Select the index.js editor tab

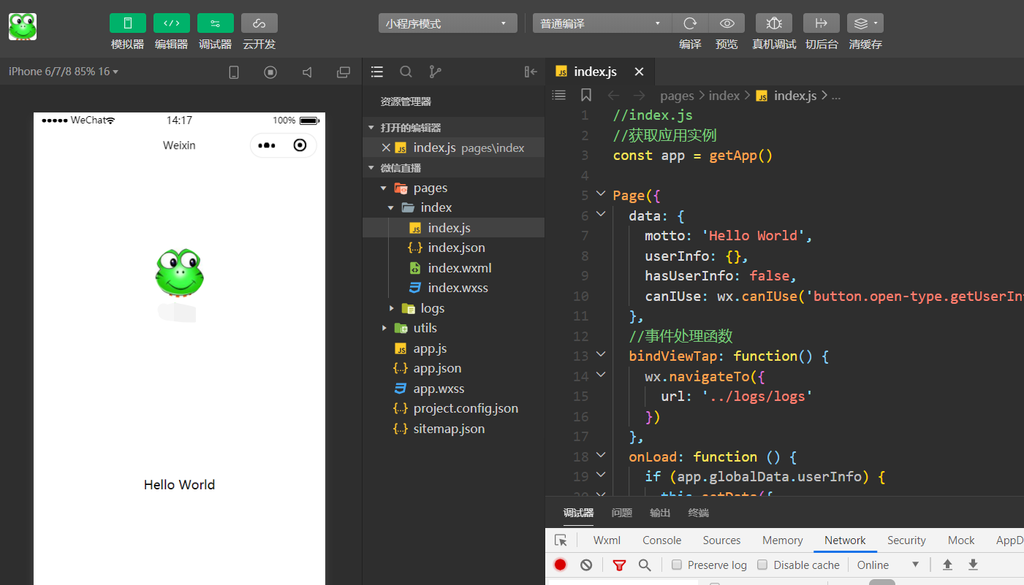pos(599,72)
